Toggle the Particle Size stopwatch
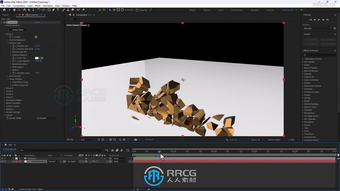This screenshot has height=191, width=340. 14,46
